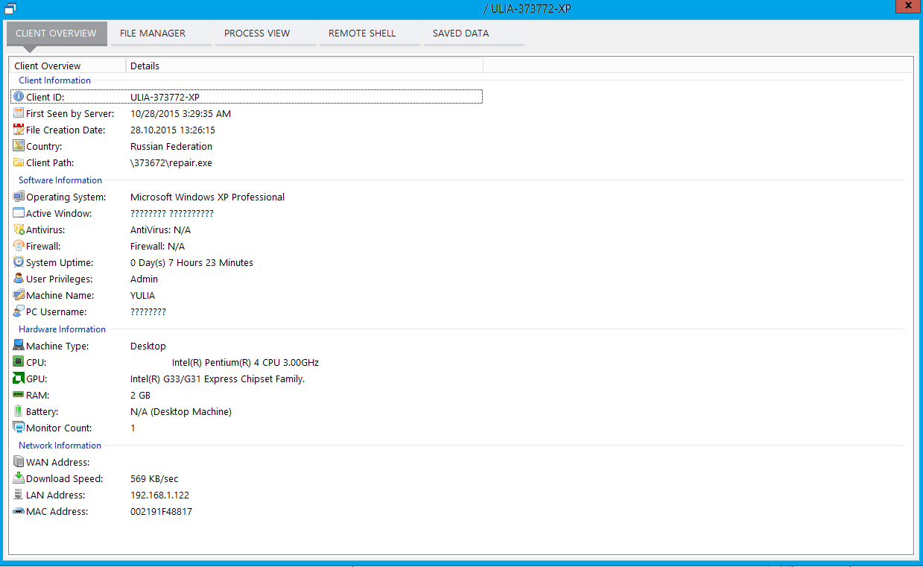Click the Firewall icon
The height and width of the screenshot is (567, 923).
(x=19, y=246)
